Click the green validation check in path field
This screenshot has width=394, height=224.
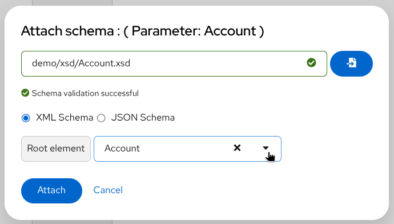point(311,63)
